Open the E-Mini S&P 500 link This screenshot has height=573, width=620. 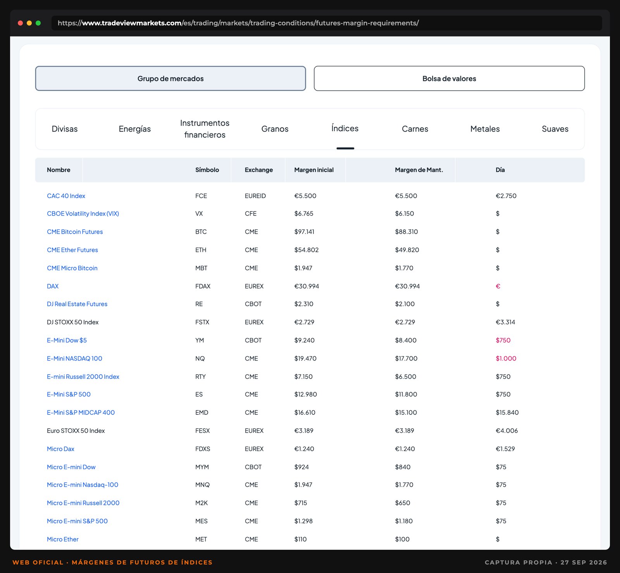pyautogui.click(x=69, y=395)
